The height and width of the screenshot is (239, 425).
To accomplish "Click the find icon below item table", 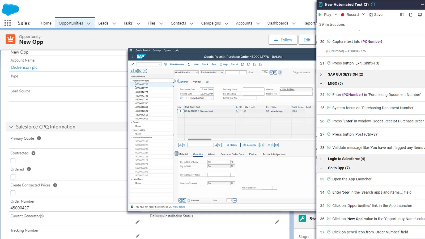I will click(x=216, y=145).
